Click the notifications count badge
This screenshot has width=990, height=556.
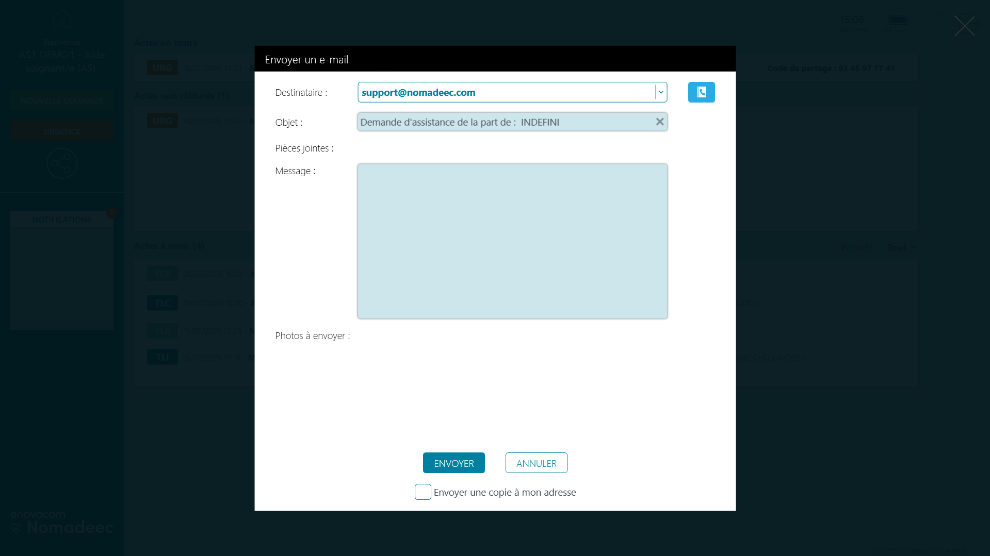coord(112,212)
